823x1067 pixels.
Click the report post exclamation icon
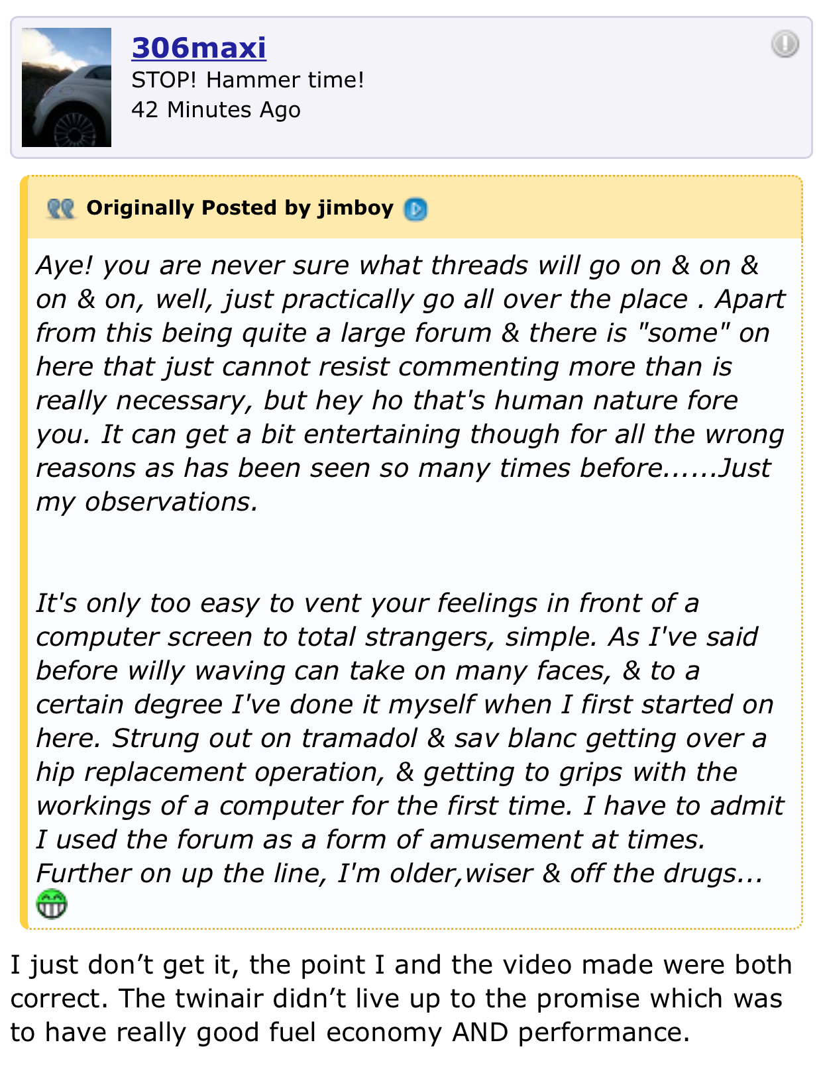point(785,44)
